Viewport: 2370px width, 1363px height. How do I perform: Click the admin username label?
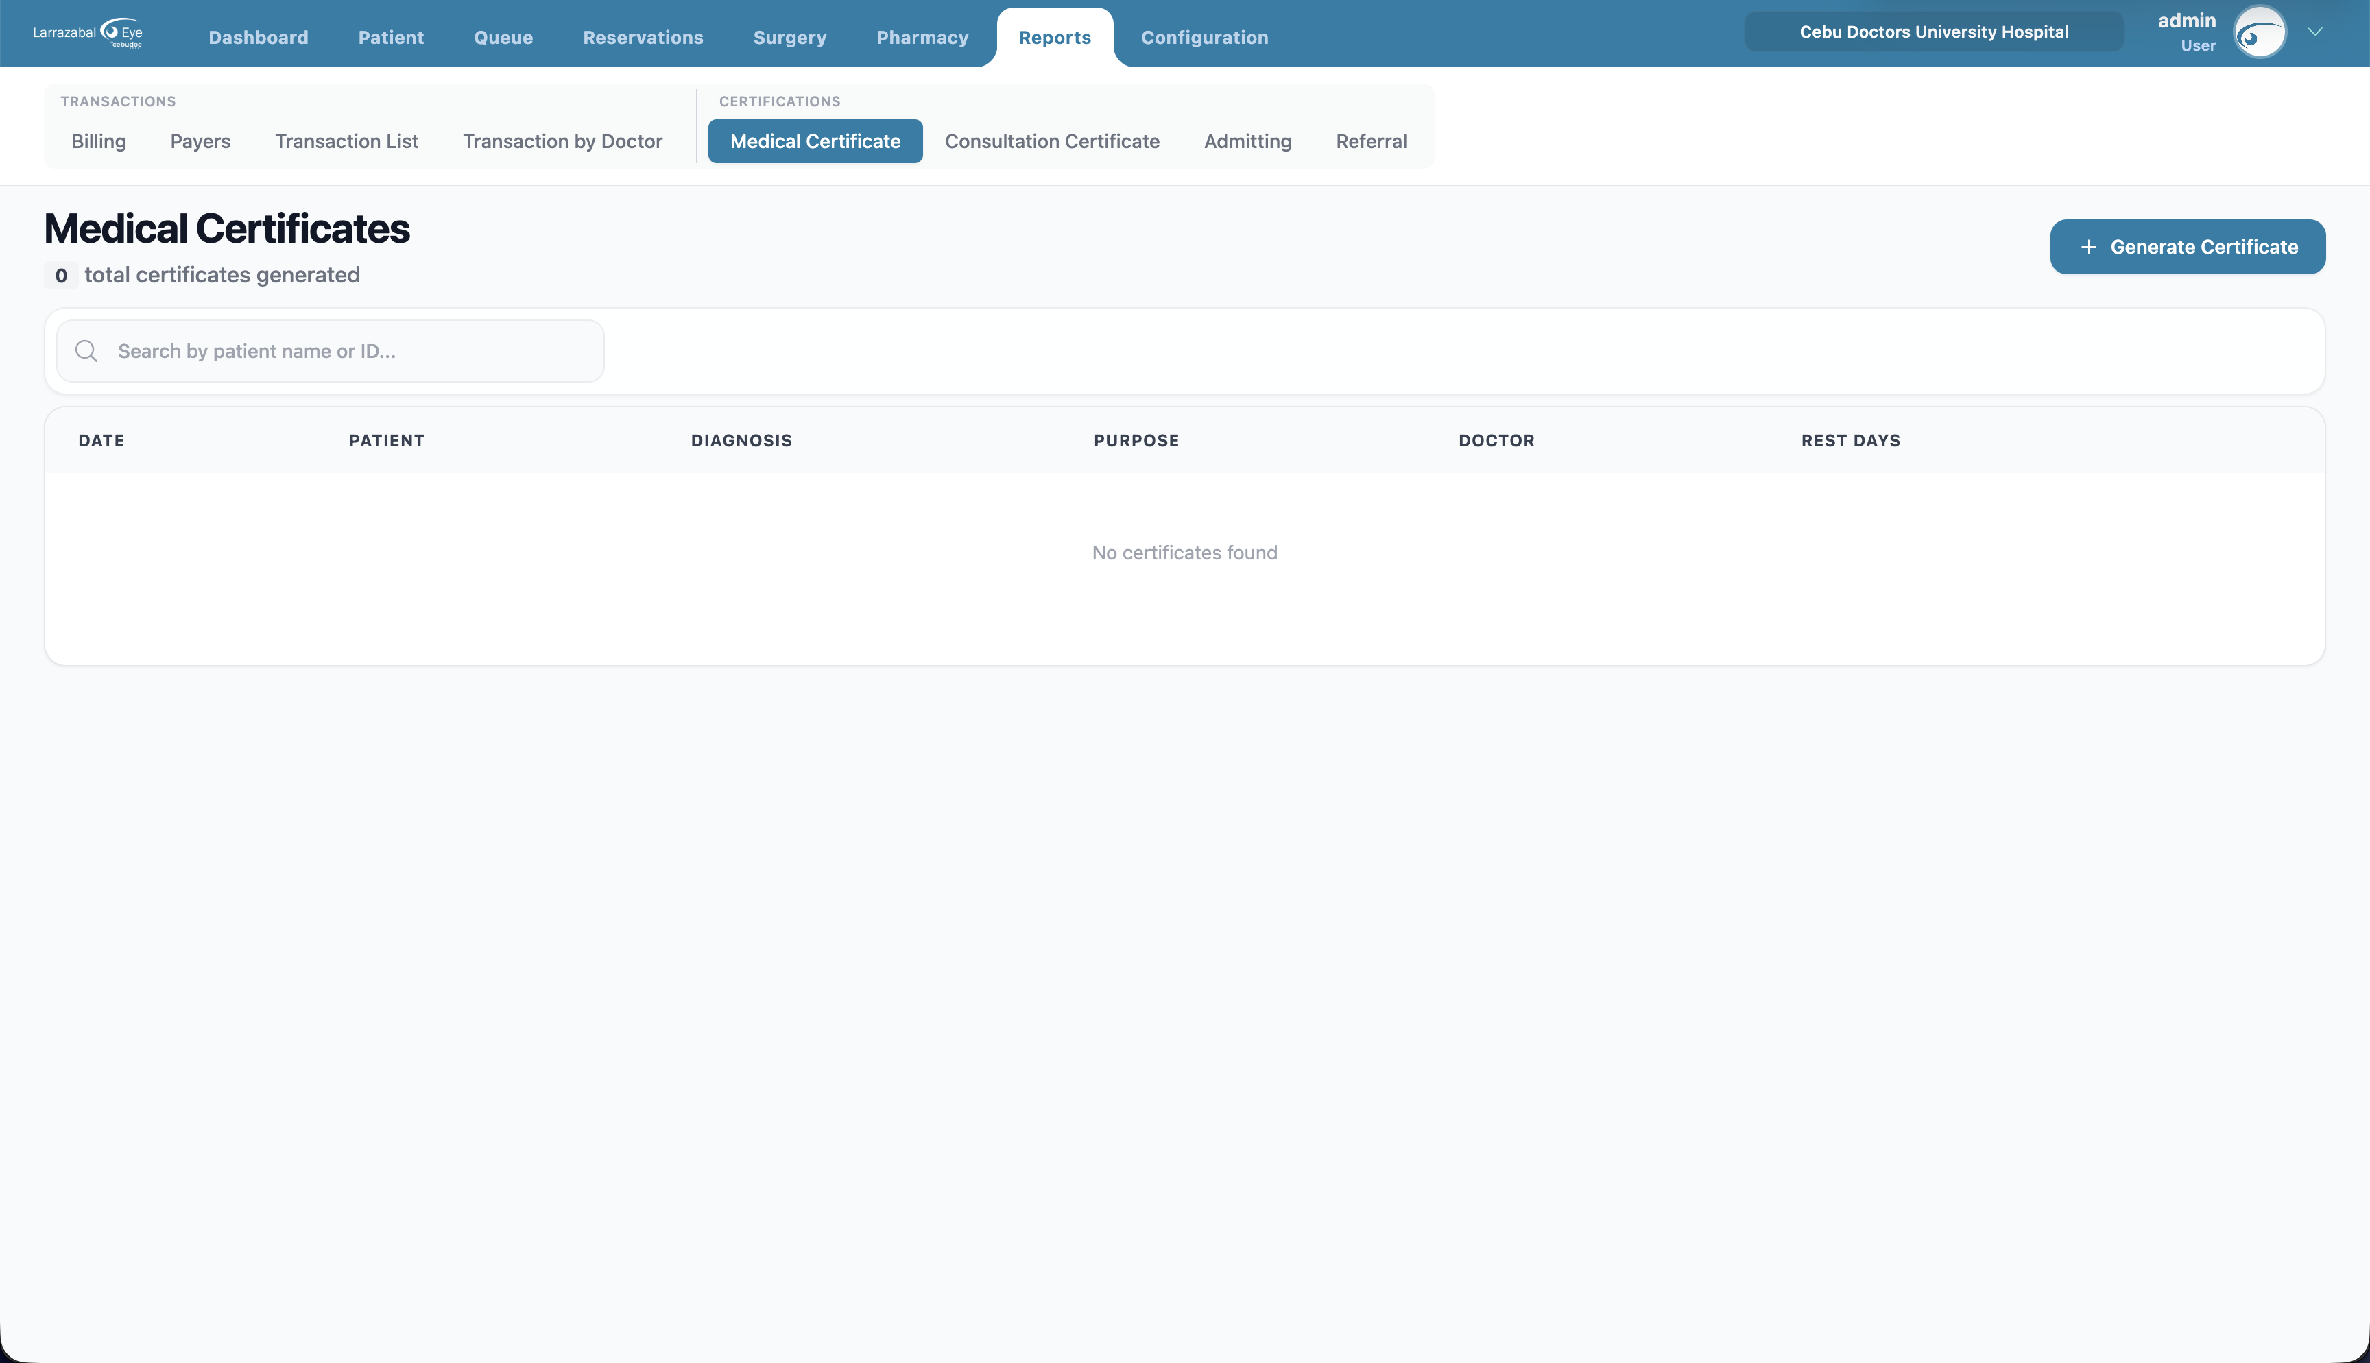coord(2186,21)
